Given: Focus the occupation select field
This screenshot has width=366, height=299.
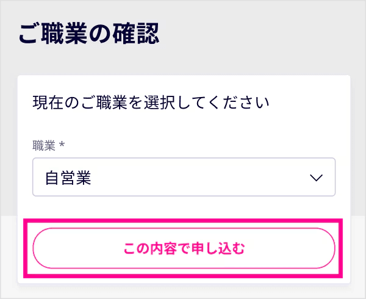Looking at the screenshot, I should point(183,178).
